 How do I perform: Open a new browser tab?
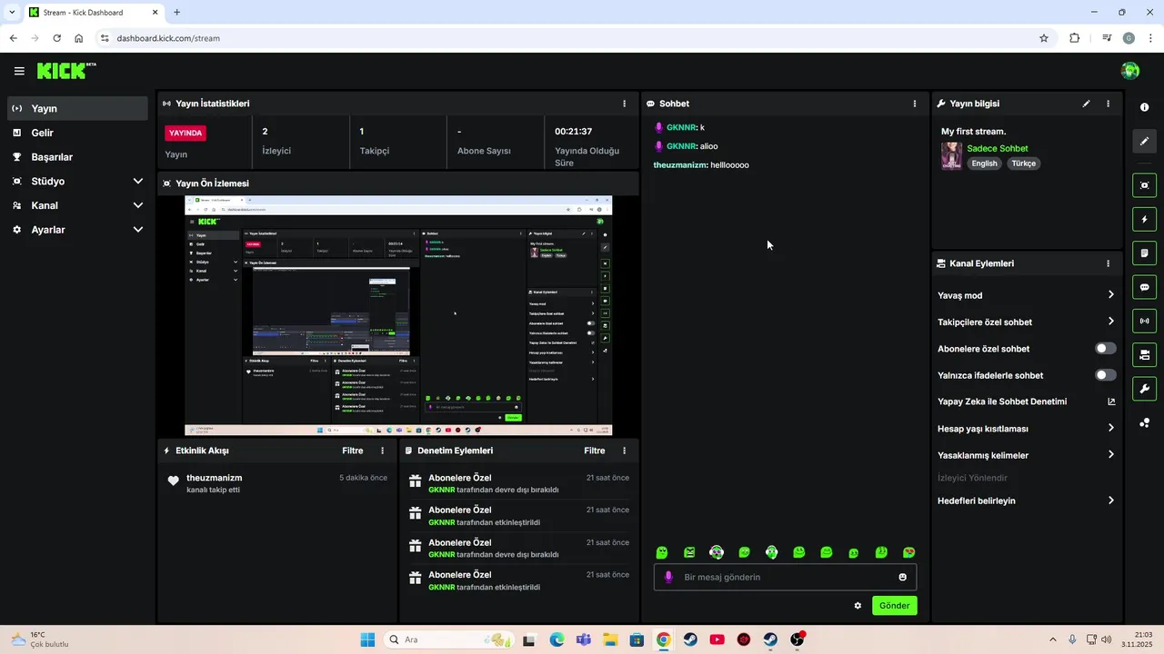pos(176,13)
